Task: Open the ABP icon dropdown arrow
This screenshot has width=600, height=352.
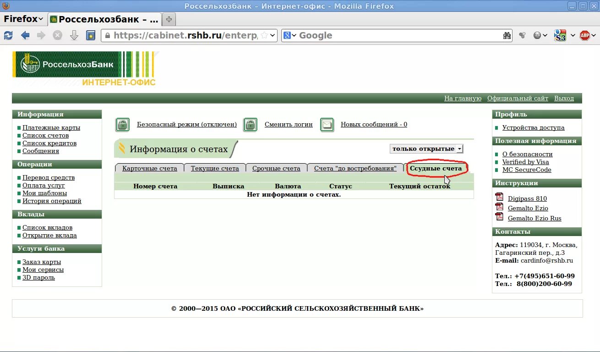Action: point(595,35)
